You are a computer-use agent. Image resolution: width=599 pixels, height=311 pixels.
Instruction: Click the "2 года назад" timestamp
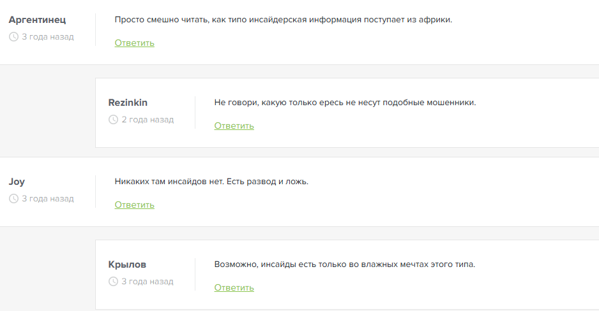147,120
